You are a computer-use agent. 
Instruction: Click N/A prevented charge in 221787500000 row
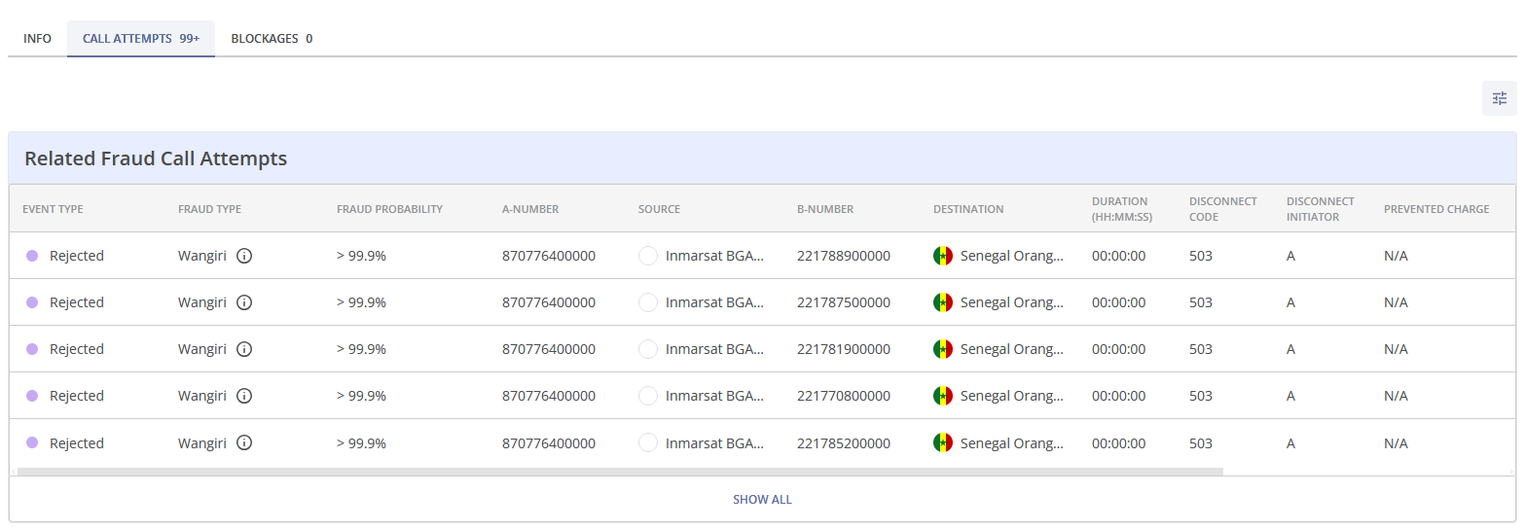(1396, 302)
